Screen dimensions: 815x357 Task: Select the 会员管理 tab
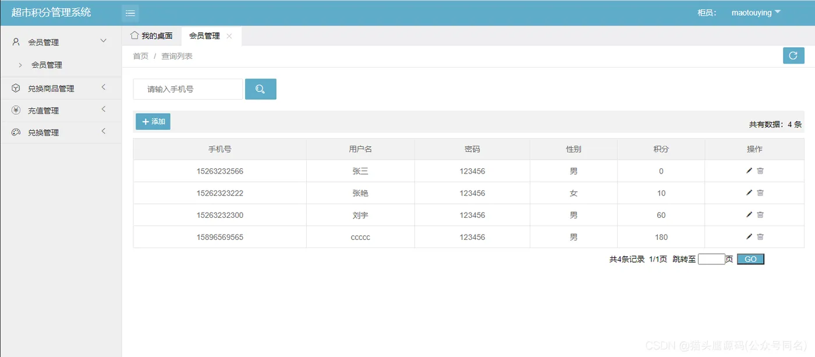click(211, 36)
